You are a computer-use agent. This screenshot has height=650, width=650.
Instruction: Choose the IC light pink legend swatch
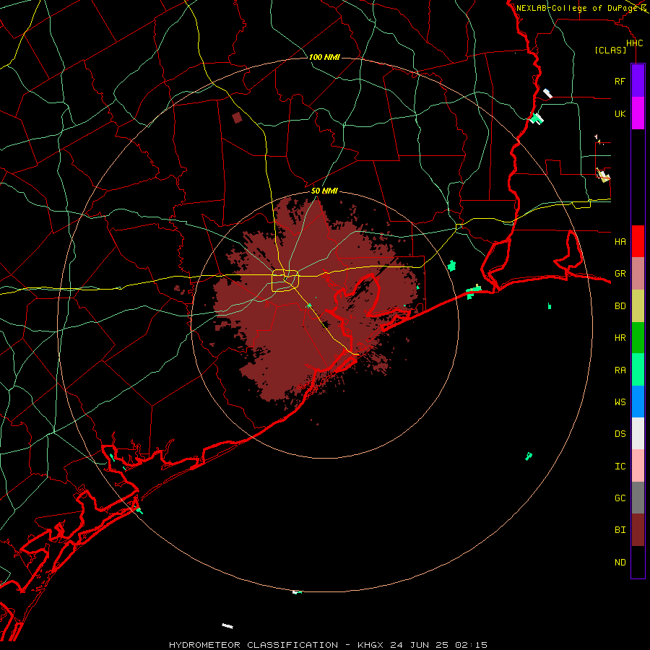638,466
